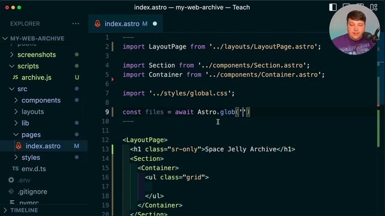
Task: Select index.astro in the explorer tree
Action: 43,146
